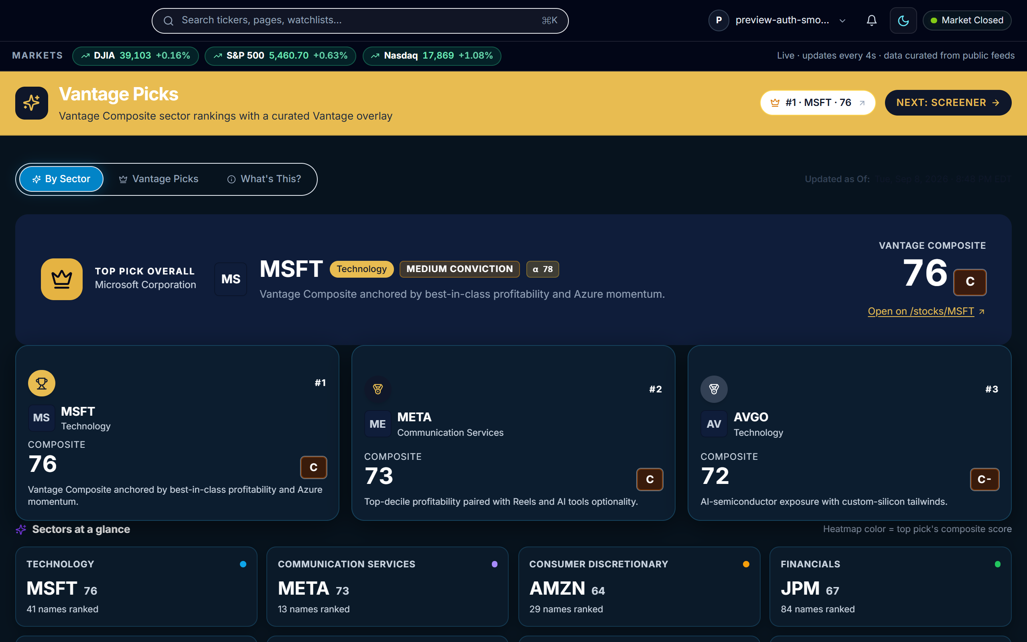Viewport: 1027px width, 642px height.
Task: Click the Sectors at a glance sparkle icon
Action: point(21,530)
